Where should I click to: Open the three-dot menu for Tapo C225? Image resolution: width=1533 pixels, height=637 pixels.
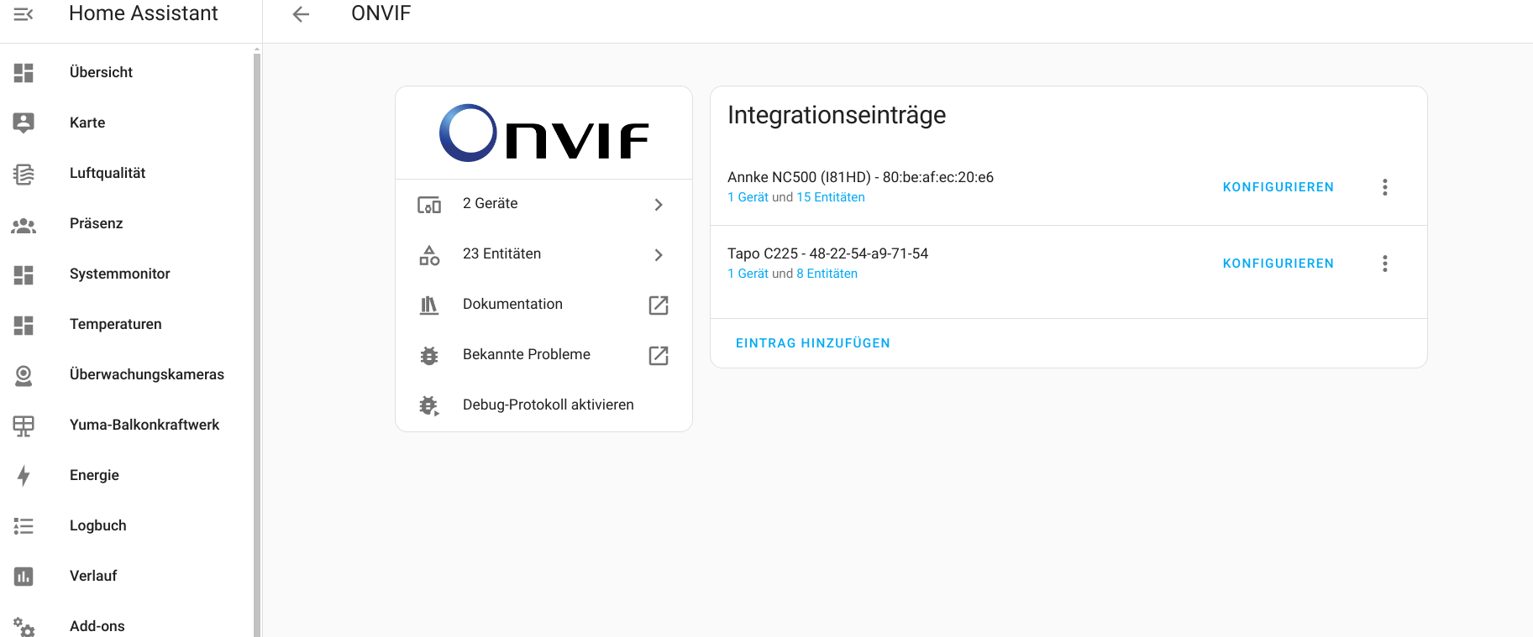pyautogui.click(x=1384, y=264)
